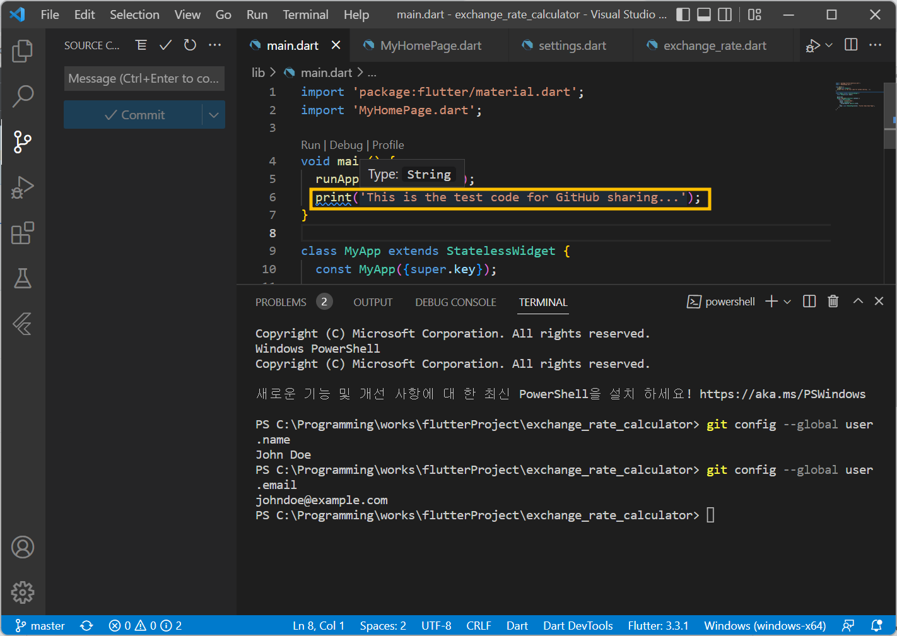This screenshot has width=897, height=636.
Task: Open the Run and Debug view
Action: [x=23, y=187]
